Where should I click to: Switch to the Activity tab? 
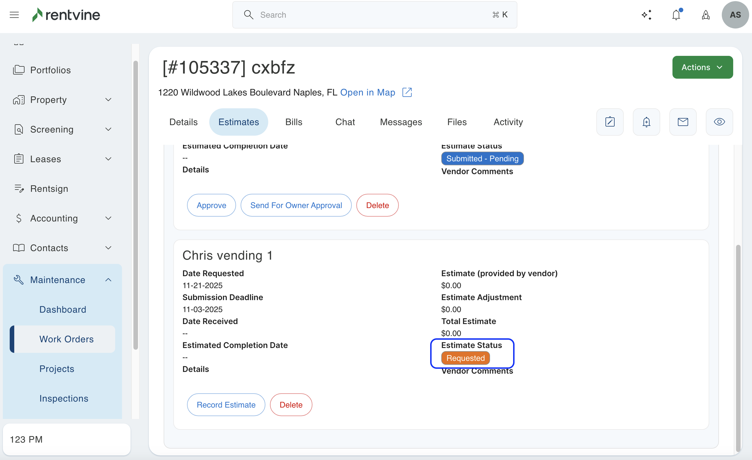[x=508, y=122]
